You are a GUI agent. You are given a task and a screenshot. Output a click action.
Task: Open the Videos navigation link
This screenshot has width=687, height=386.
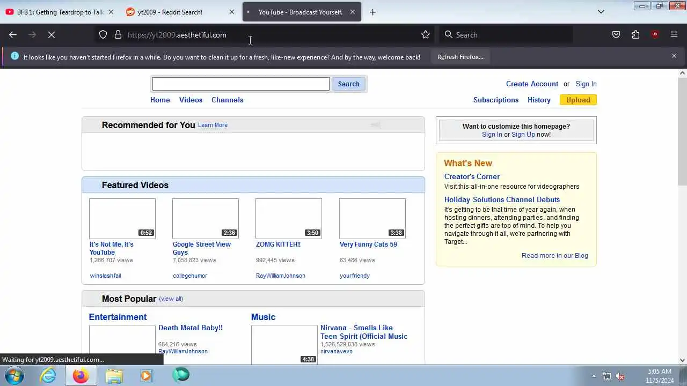191,100
